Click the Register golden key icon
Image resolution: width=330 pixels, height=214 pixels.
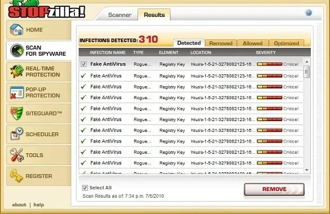tap(16, 176)
